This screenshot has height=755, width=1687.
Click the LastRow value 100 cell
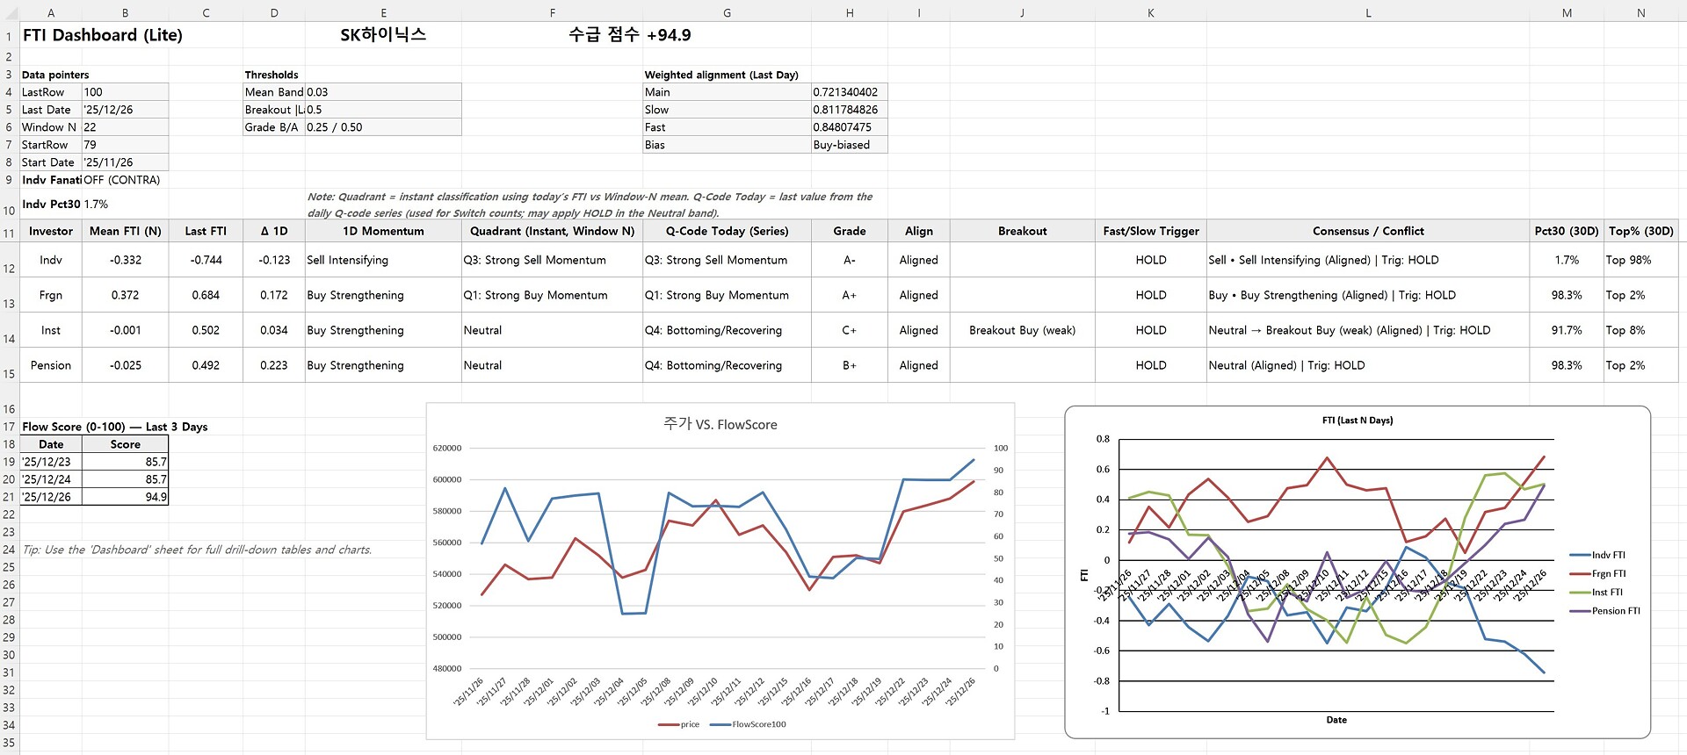(x=125, y=92)
